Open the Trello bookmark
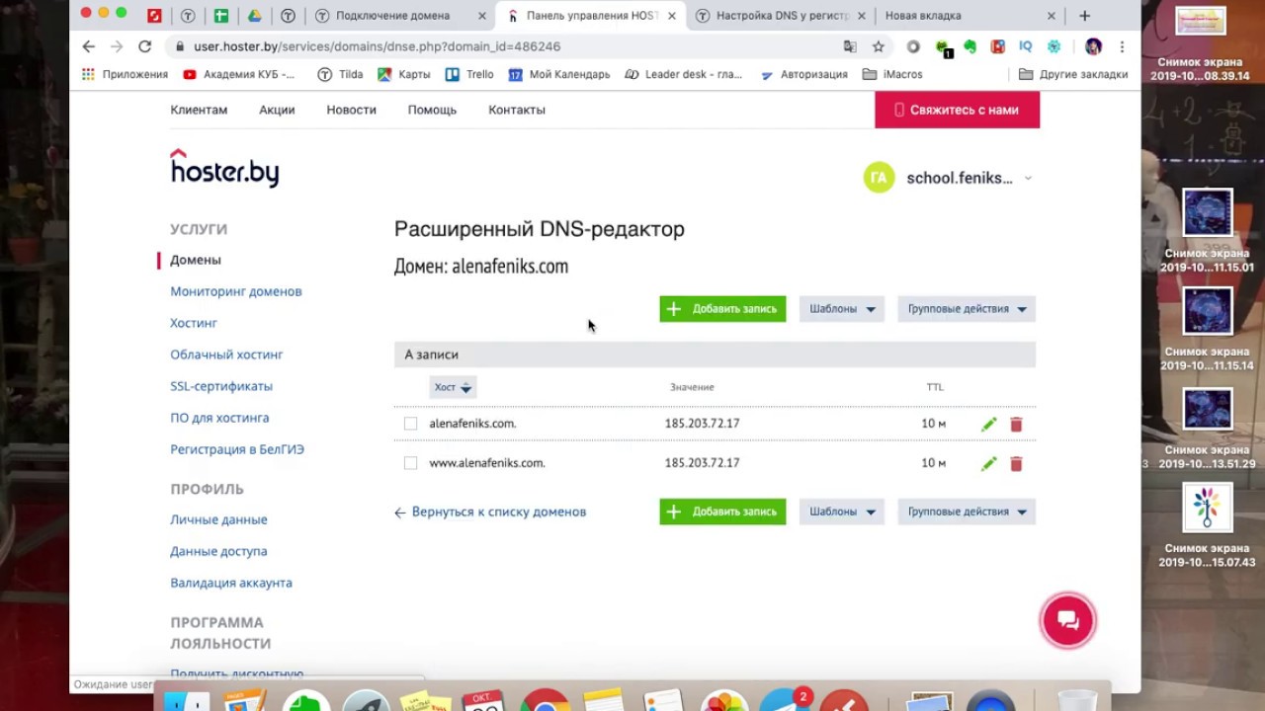Viewport: 1265px width, 711px height. pos(469,74)
